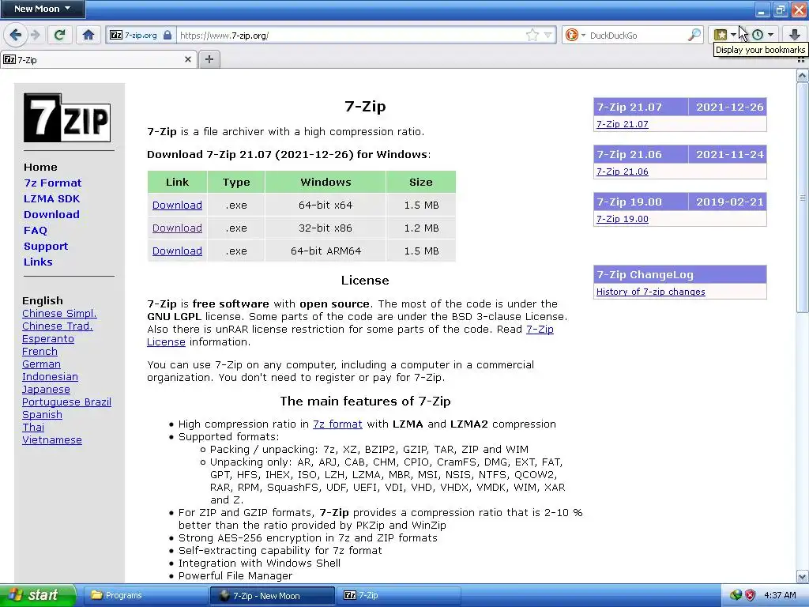Screen dimensions: 809x607
Task: Open the DuckDuckGo search engine selector
Action: [x=575, y=35]
